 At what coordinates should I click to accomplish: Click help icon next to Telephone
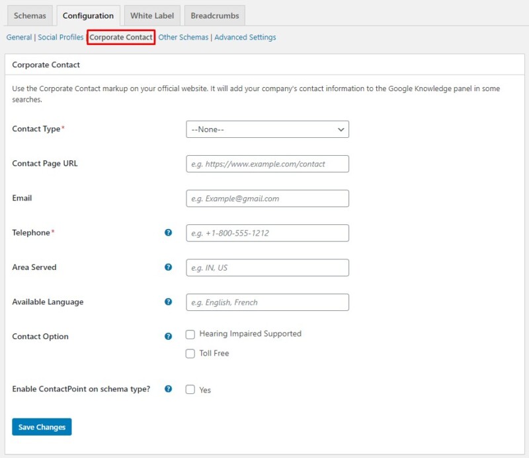tap(168, 233)
